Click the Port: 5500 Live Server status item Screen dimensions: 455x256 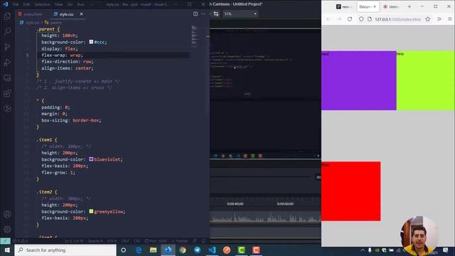click(156, 241)
